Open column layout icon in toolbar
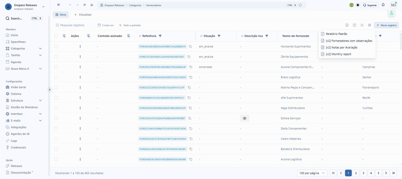This screenshot has height=179, width=402. tap(354, 25)
